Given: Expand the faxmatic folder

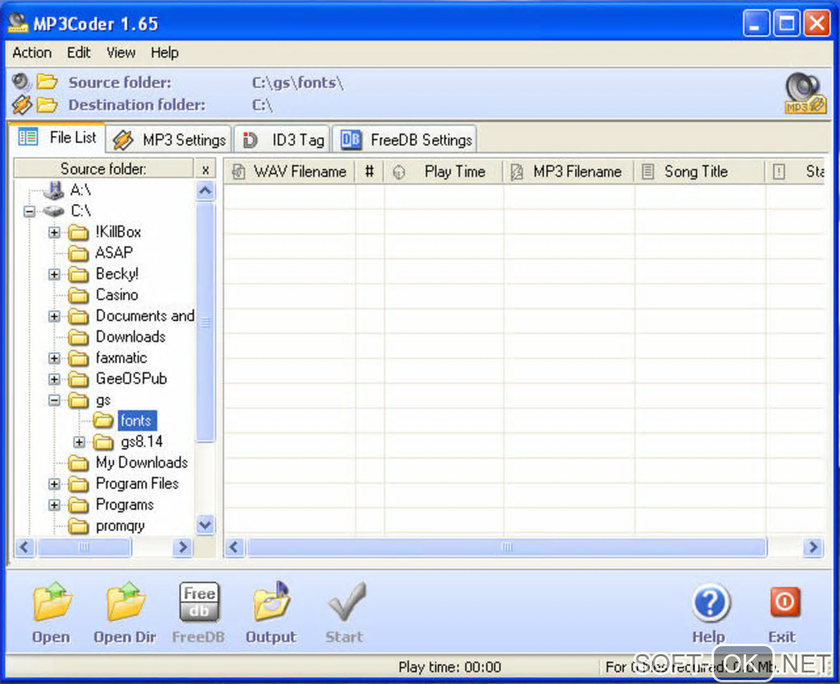Looking at the screenshot, I should (x=54, y=358).
